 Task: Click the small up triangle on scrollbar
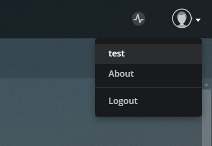pos(207,85)
